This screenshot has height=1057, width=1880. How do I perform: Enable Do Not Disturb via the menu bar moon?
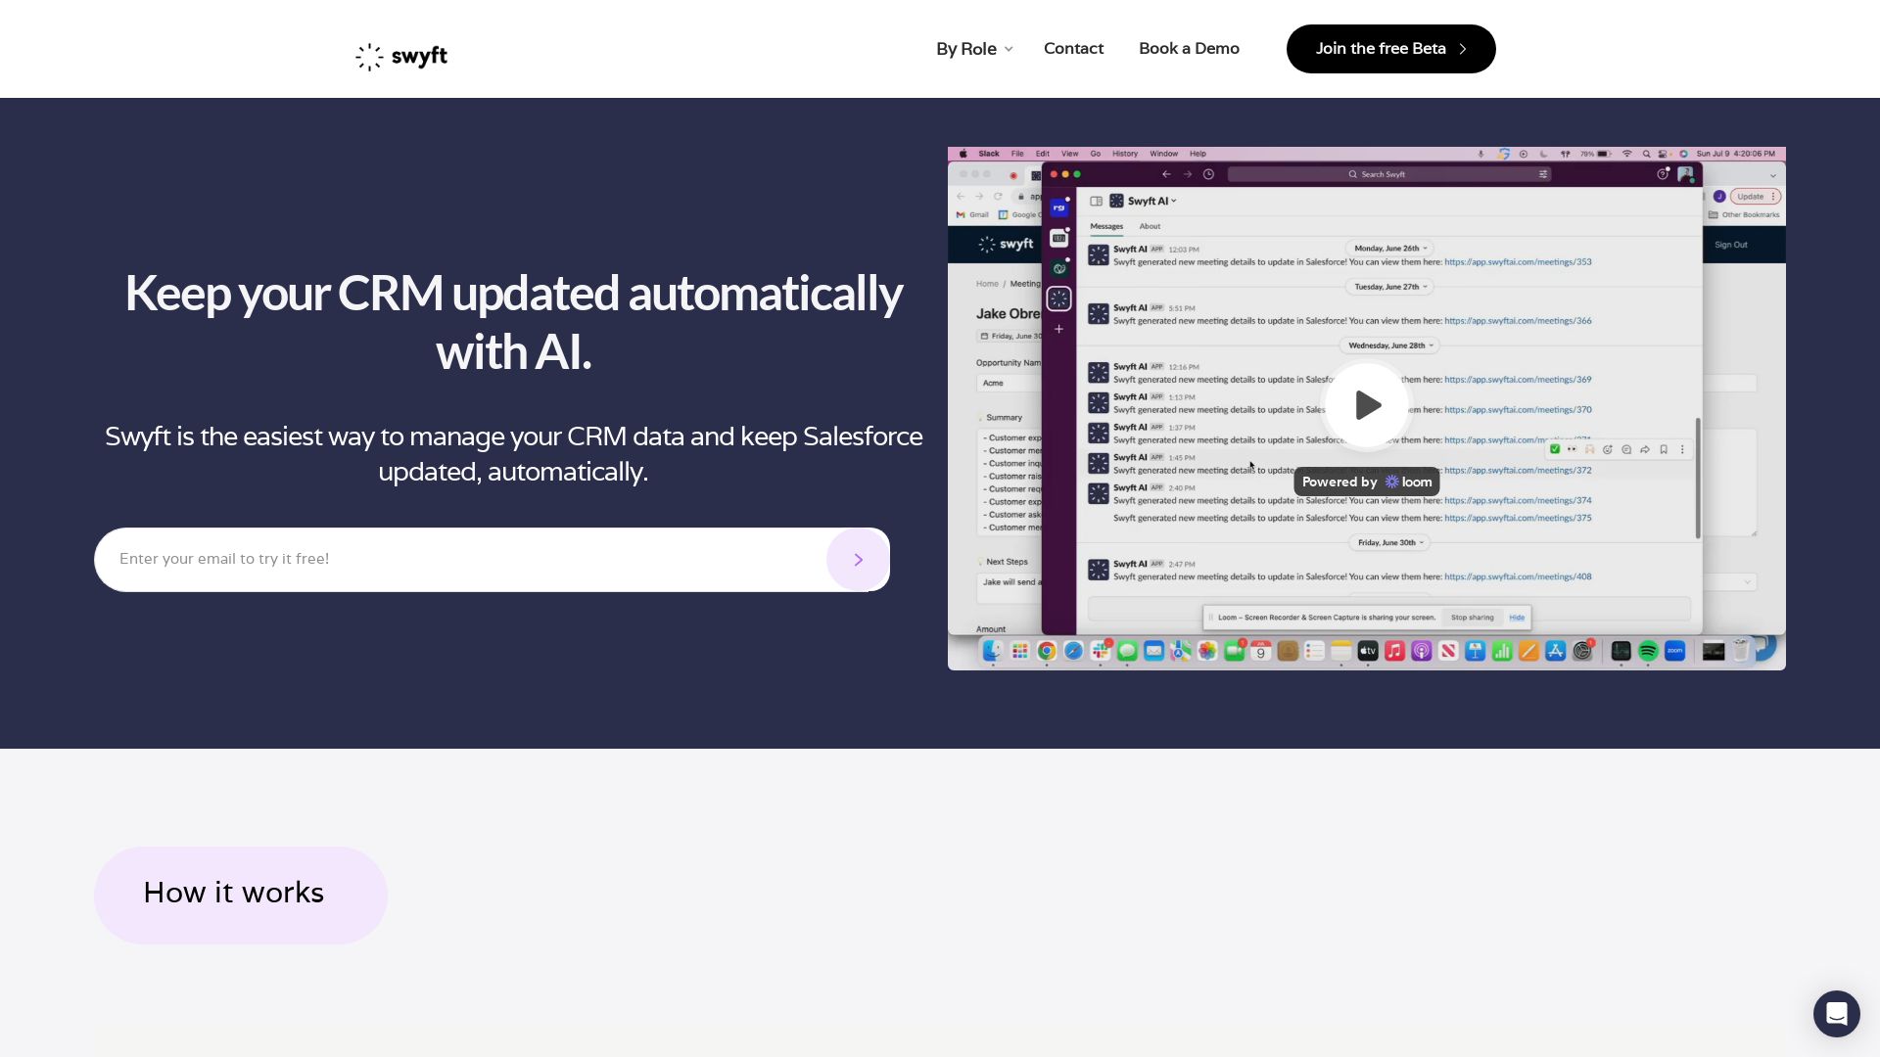pos(1543,154)
